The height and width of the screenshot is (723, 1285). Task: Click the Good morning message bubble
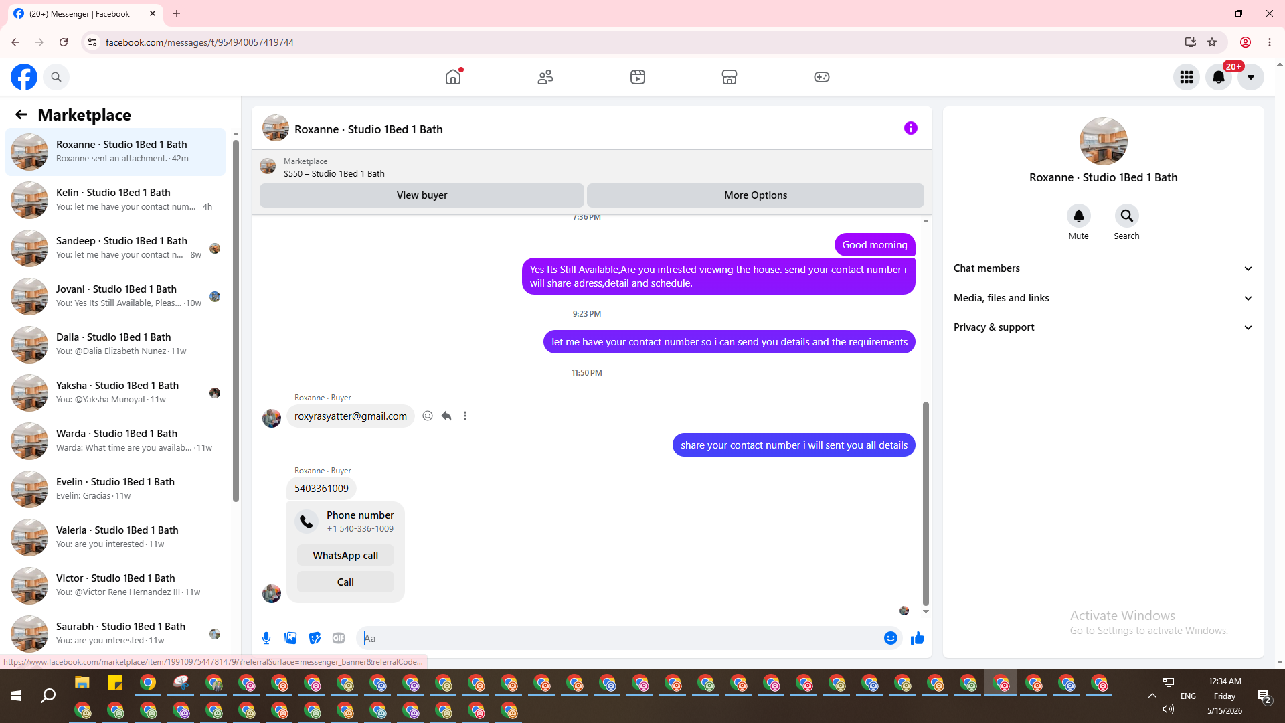[x=875, y=245]
